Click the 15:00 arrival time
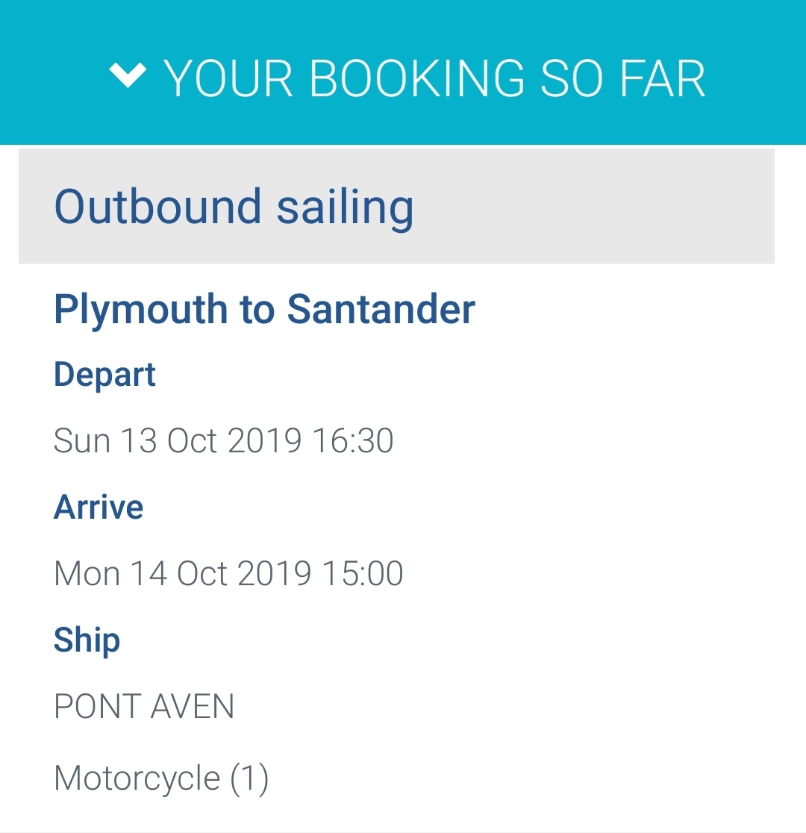This screenshot has width=806, height=833. [363, 573]
